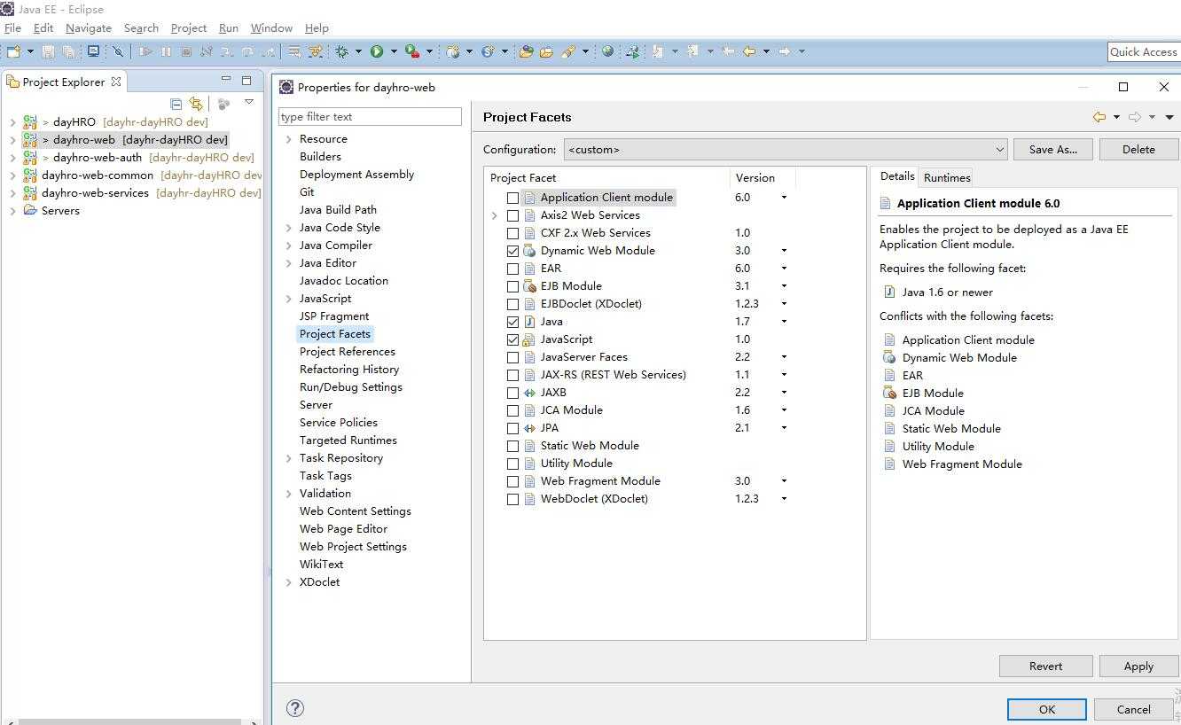This screenshot has height=725, width=1181.
Task: Maximize the Project Explorer panel
Action: tap(246, 81)
